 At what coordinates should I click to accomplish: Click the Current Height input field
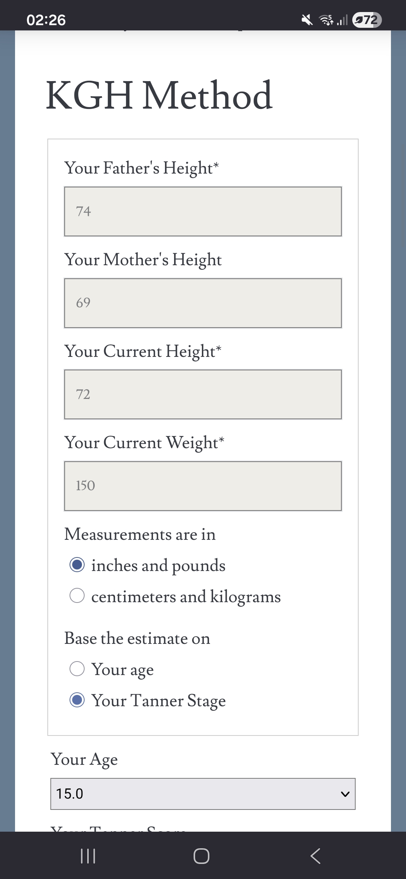coord(203,394)
